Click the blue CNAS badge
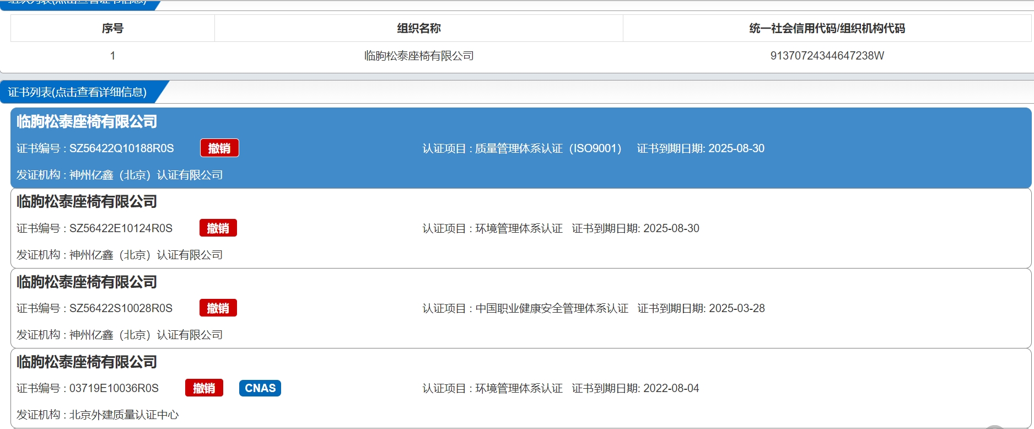The image size is (1034, 429). click(260, 388)
